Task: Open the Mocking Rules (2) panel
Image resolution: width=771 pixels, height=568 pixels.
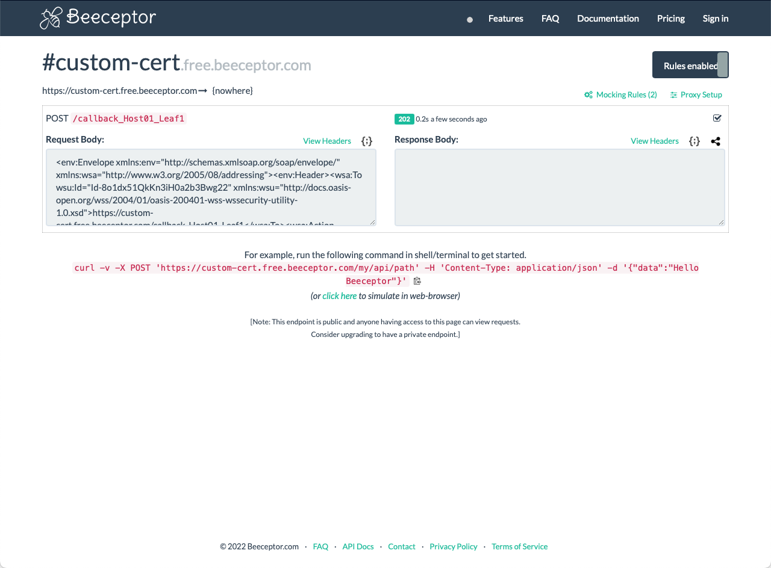Action: pyautogui.click(x=626, y=94)
